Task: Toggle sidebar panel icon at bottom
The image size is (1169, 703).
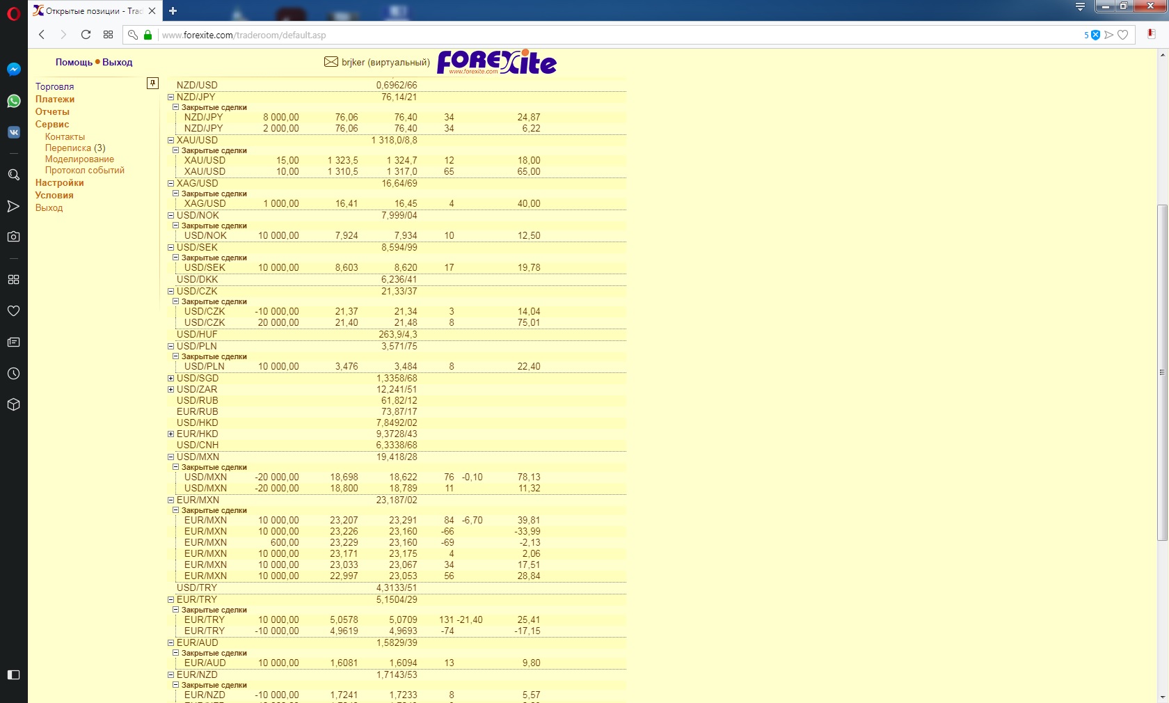Action: [13, 674]
